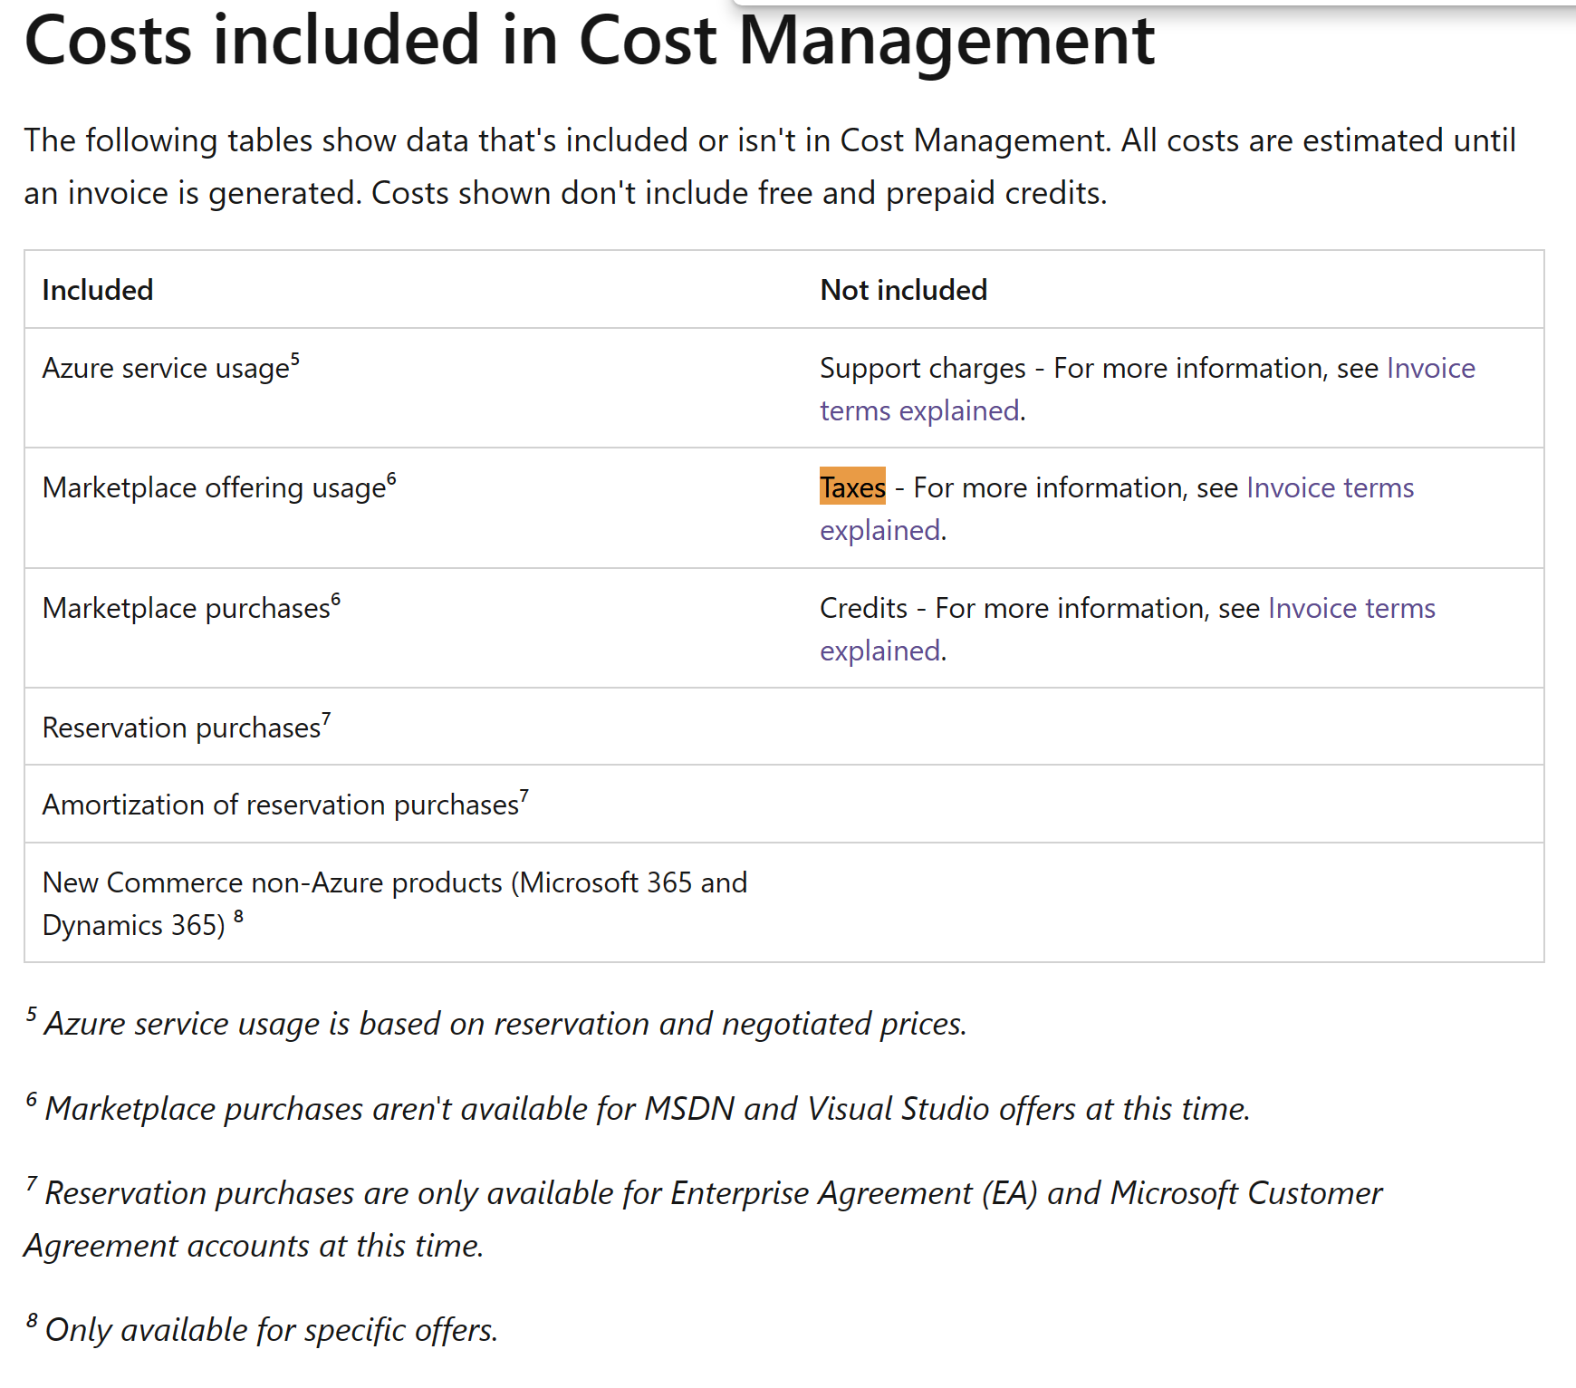Click the Amortization of reservation purchases cell
The height and width of the screenshot is (1388, 1576).
[281, 805]
